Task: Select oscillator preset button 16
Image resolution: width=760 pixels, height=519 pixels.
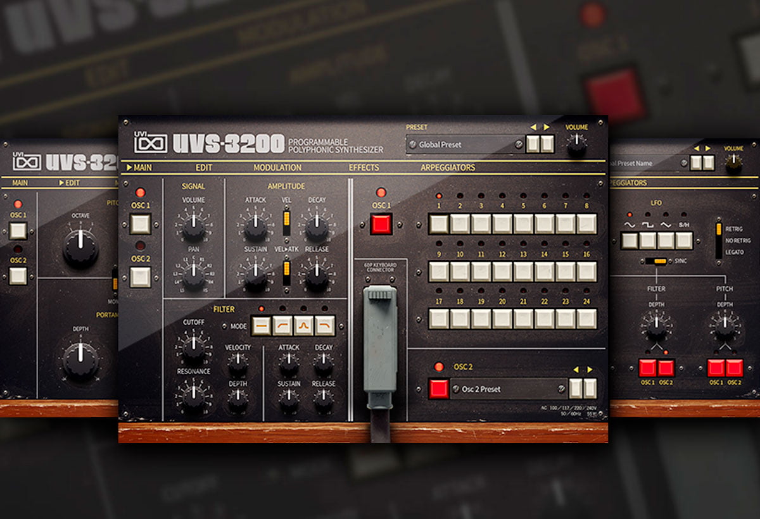Action: [587, 271]
